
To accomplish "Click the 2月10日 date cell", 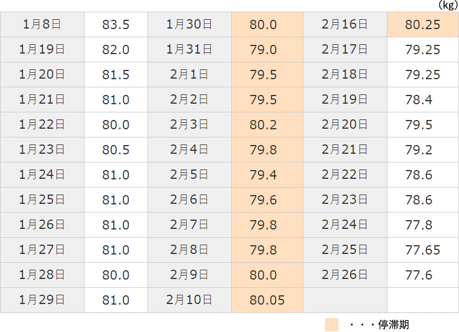I will [x=189, y=300].
